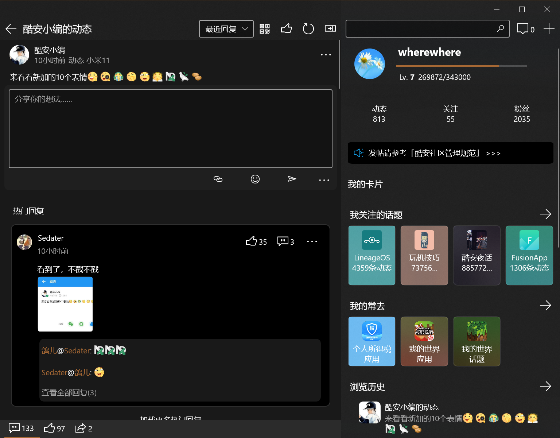Open the 酷安社区管理规范 announcement banner

451,153
